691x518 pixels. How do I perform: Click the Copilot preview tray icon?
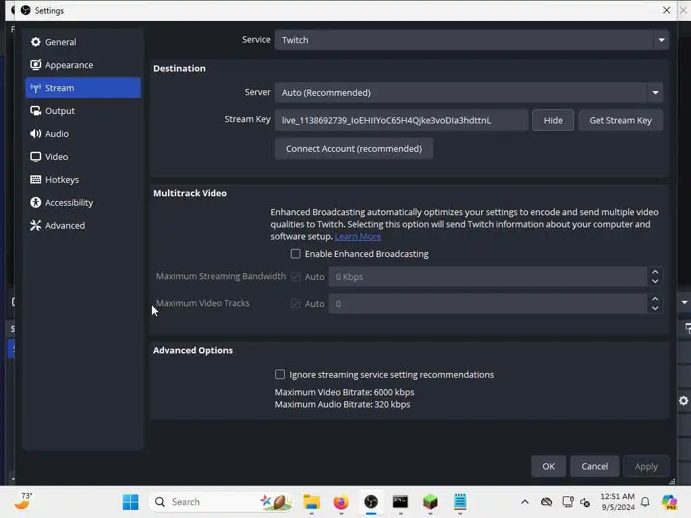pyautogui.click(x=669, y=502)
